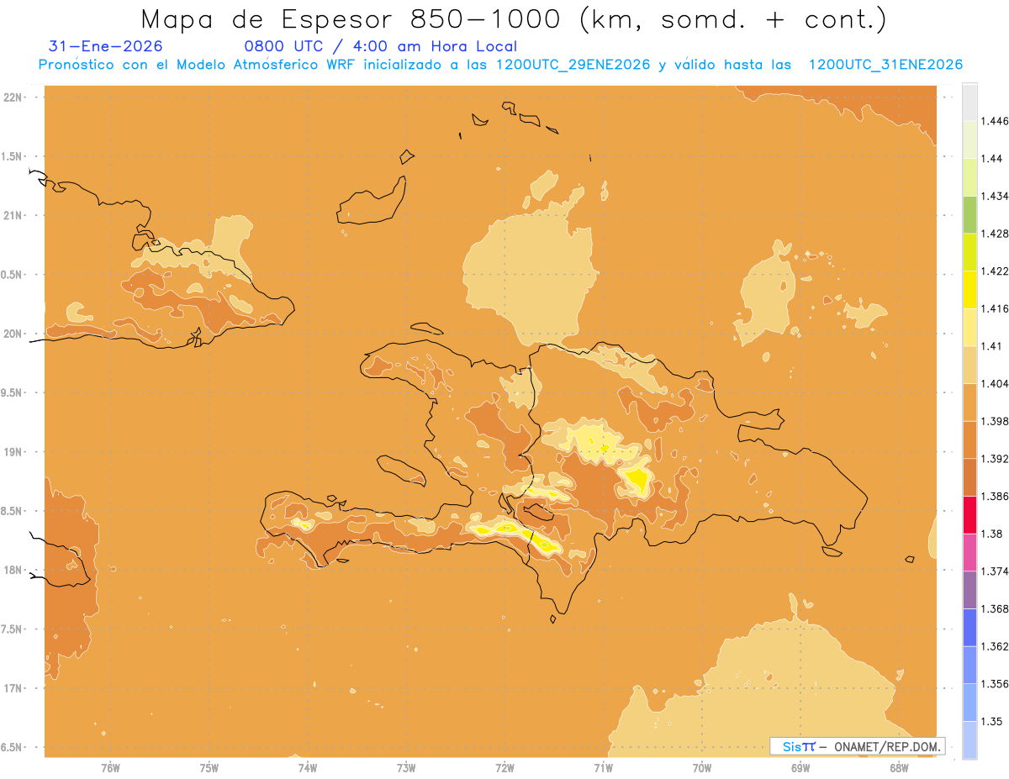This screenshot has height=779, width=1009.
Task: Click the yellow-green swatch between 1.422 and 1.428
Action: coord(969,252)
